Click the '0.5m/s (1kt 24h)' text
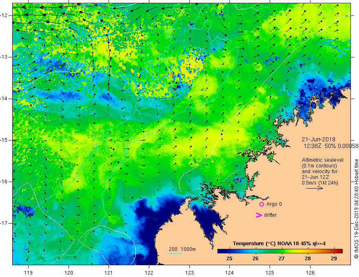Screen dimensions: 359x277 click(320, 183)
